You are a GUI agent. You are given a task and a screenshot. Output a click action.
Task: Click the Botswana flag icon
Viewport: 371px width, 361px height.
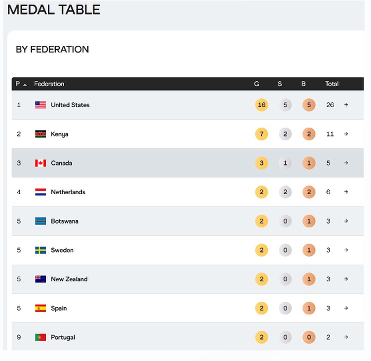[40, 221]
